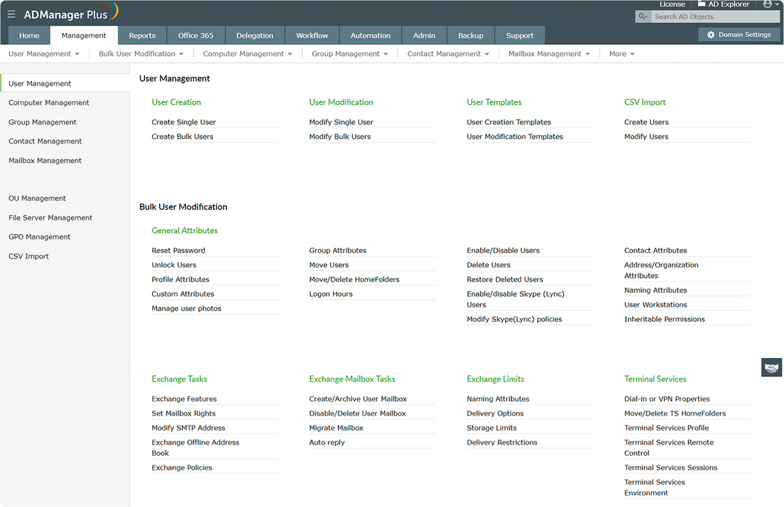The width and height of the screenshot is (784, 507).
Task: Click Exchange Features link
Action: [x=184, y=399]
